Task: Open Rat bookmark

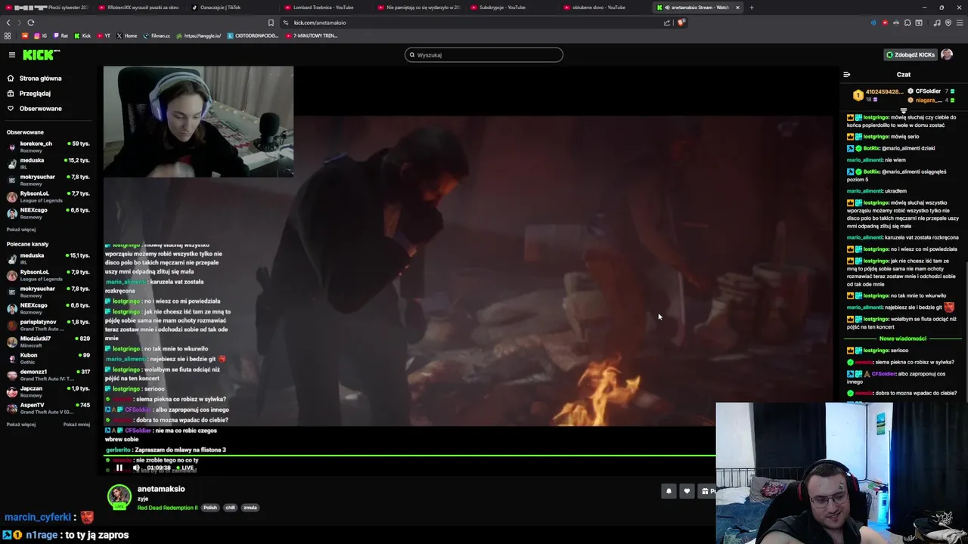Action: coord(60,36)
